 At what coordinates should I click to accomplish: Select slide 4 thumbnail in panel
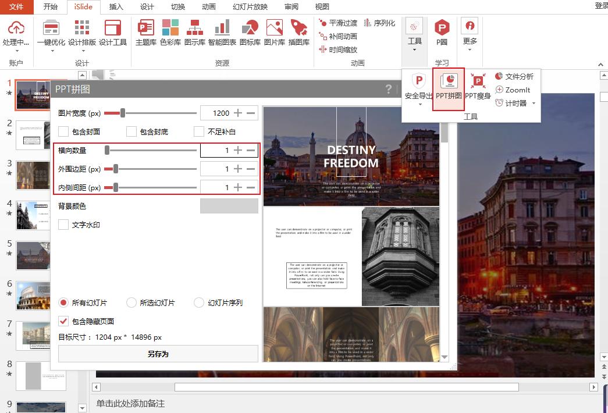(x=33, y=215)
